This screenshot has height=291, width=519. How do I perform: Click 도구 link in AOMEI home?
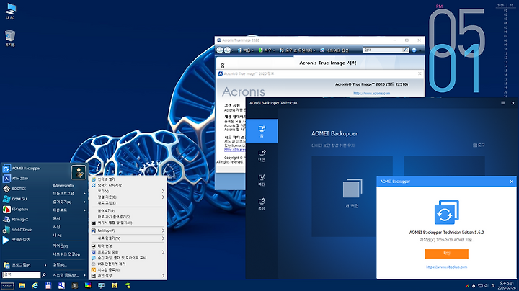point(479,145)
